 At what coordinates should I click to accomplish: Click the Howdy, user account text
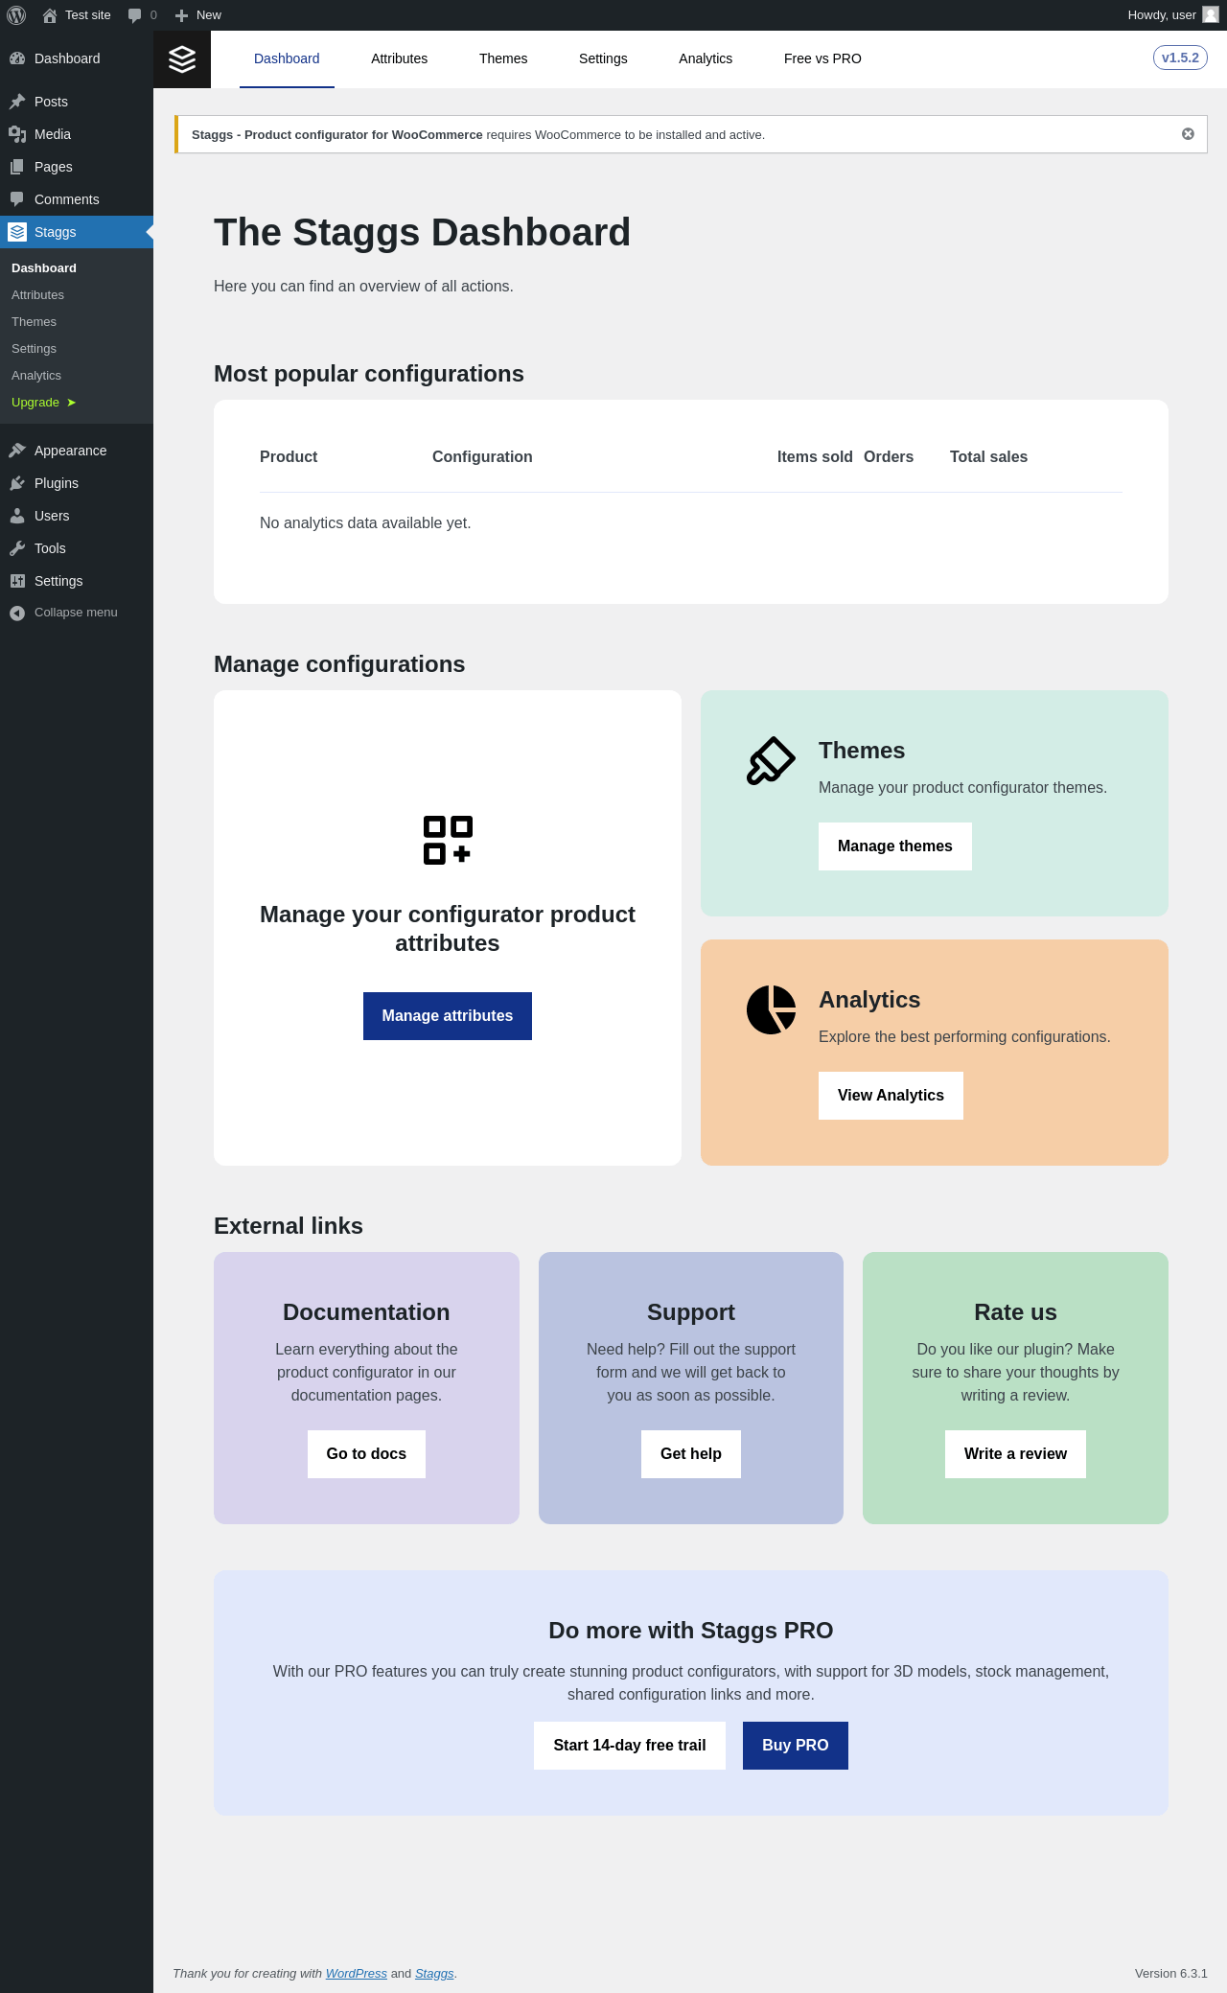point(1162,15)
